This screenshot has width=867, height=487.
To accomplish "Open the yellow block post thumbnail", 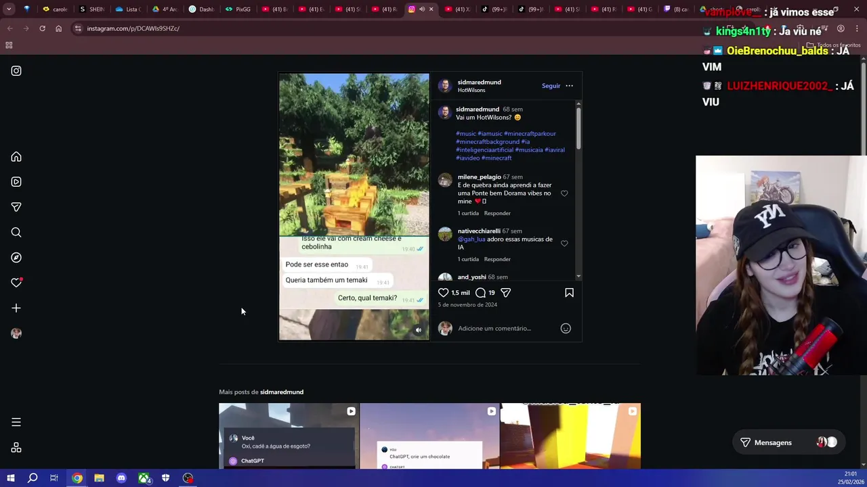I will coord(570,436).
